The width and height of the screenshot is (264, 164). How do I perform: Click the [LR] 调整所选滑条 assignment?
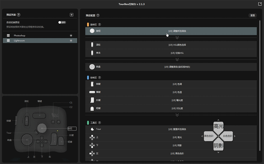click(177, 31)
